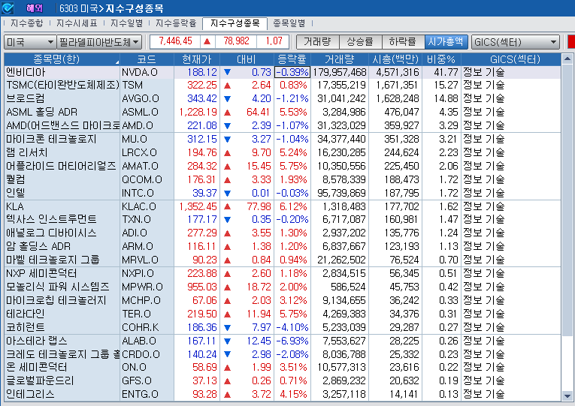This screenshot has width=575, height=406.
Task: Select ASML 홀딩 ADR row name
Action: (41, 112)
